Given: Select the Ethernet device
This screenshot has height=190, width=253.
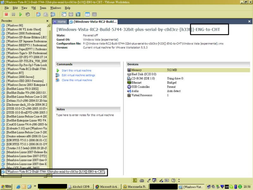Looking at the screenshot, I should [134, 83].
